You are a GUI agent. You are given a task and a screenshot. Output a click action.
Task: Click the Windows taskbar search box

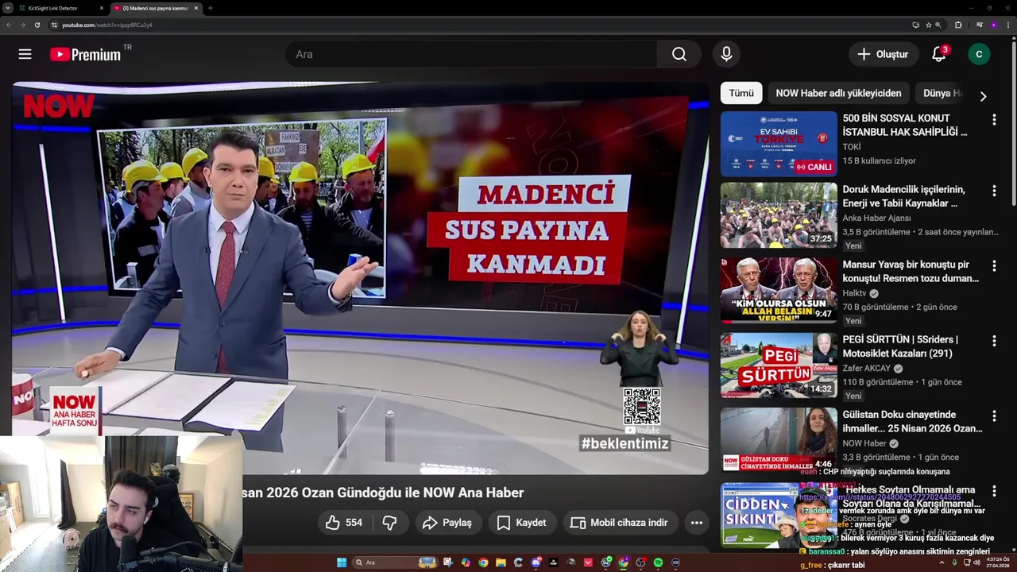click(396, 562)
